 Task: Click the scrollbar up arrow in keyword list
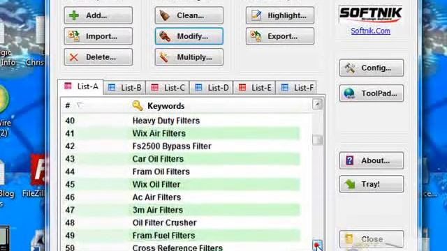317,104
